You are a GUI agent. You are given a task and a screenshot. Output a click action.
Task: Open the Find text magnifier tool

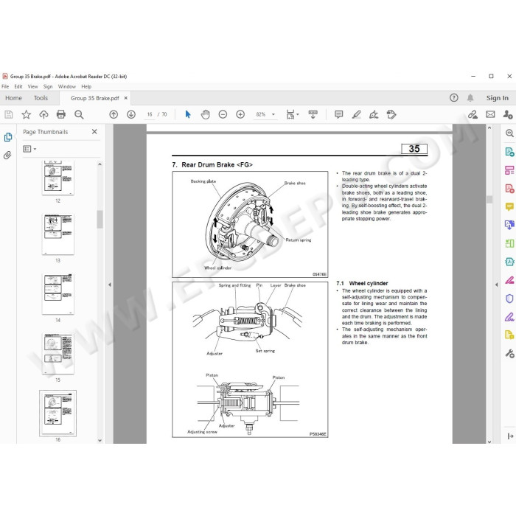(x=79, y=114)
